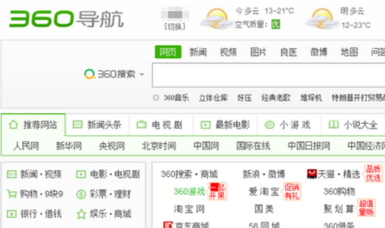The image size is (385, 228).
Task: Open the 国美 link
Action: click(x=264, y=209)
